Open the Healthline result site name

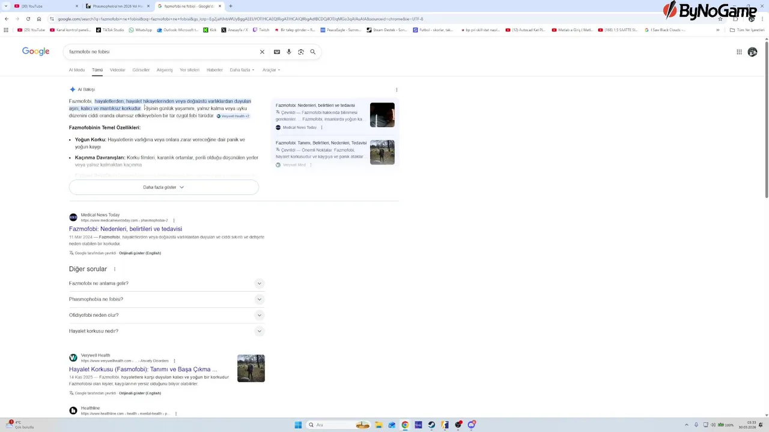click(x=91, y=408)
